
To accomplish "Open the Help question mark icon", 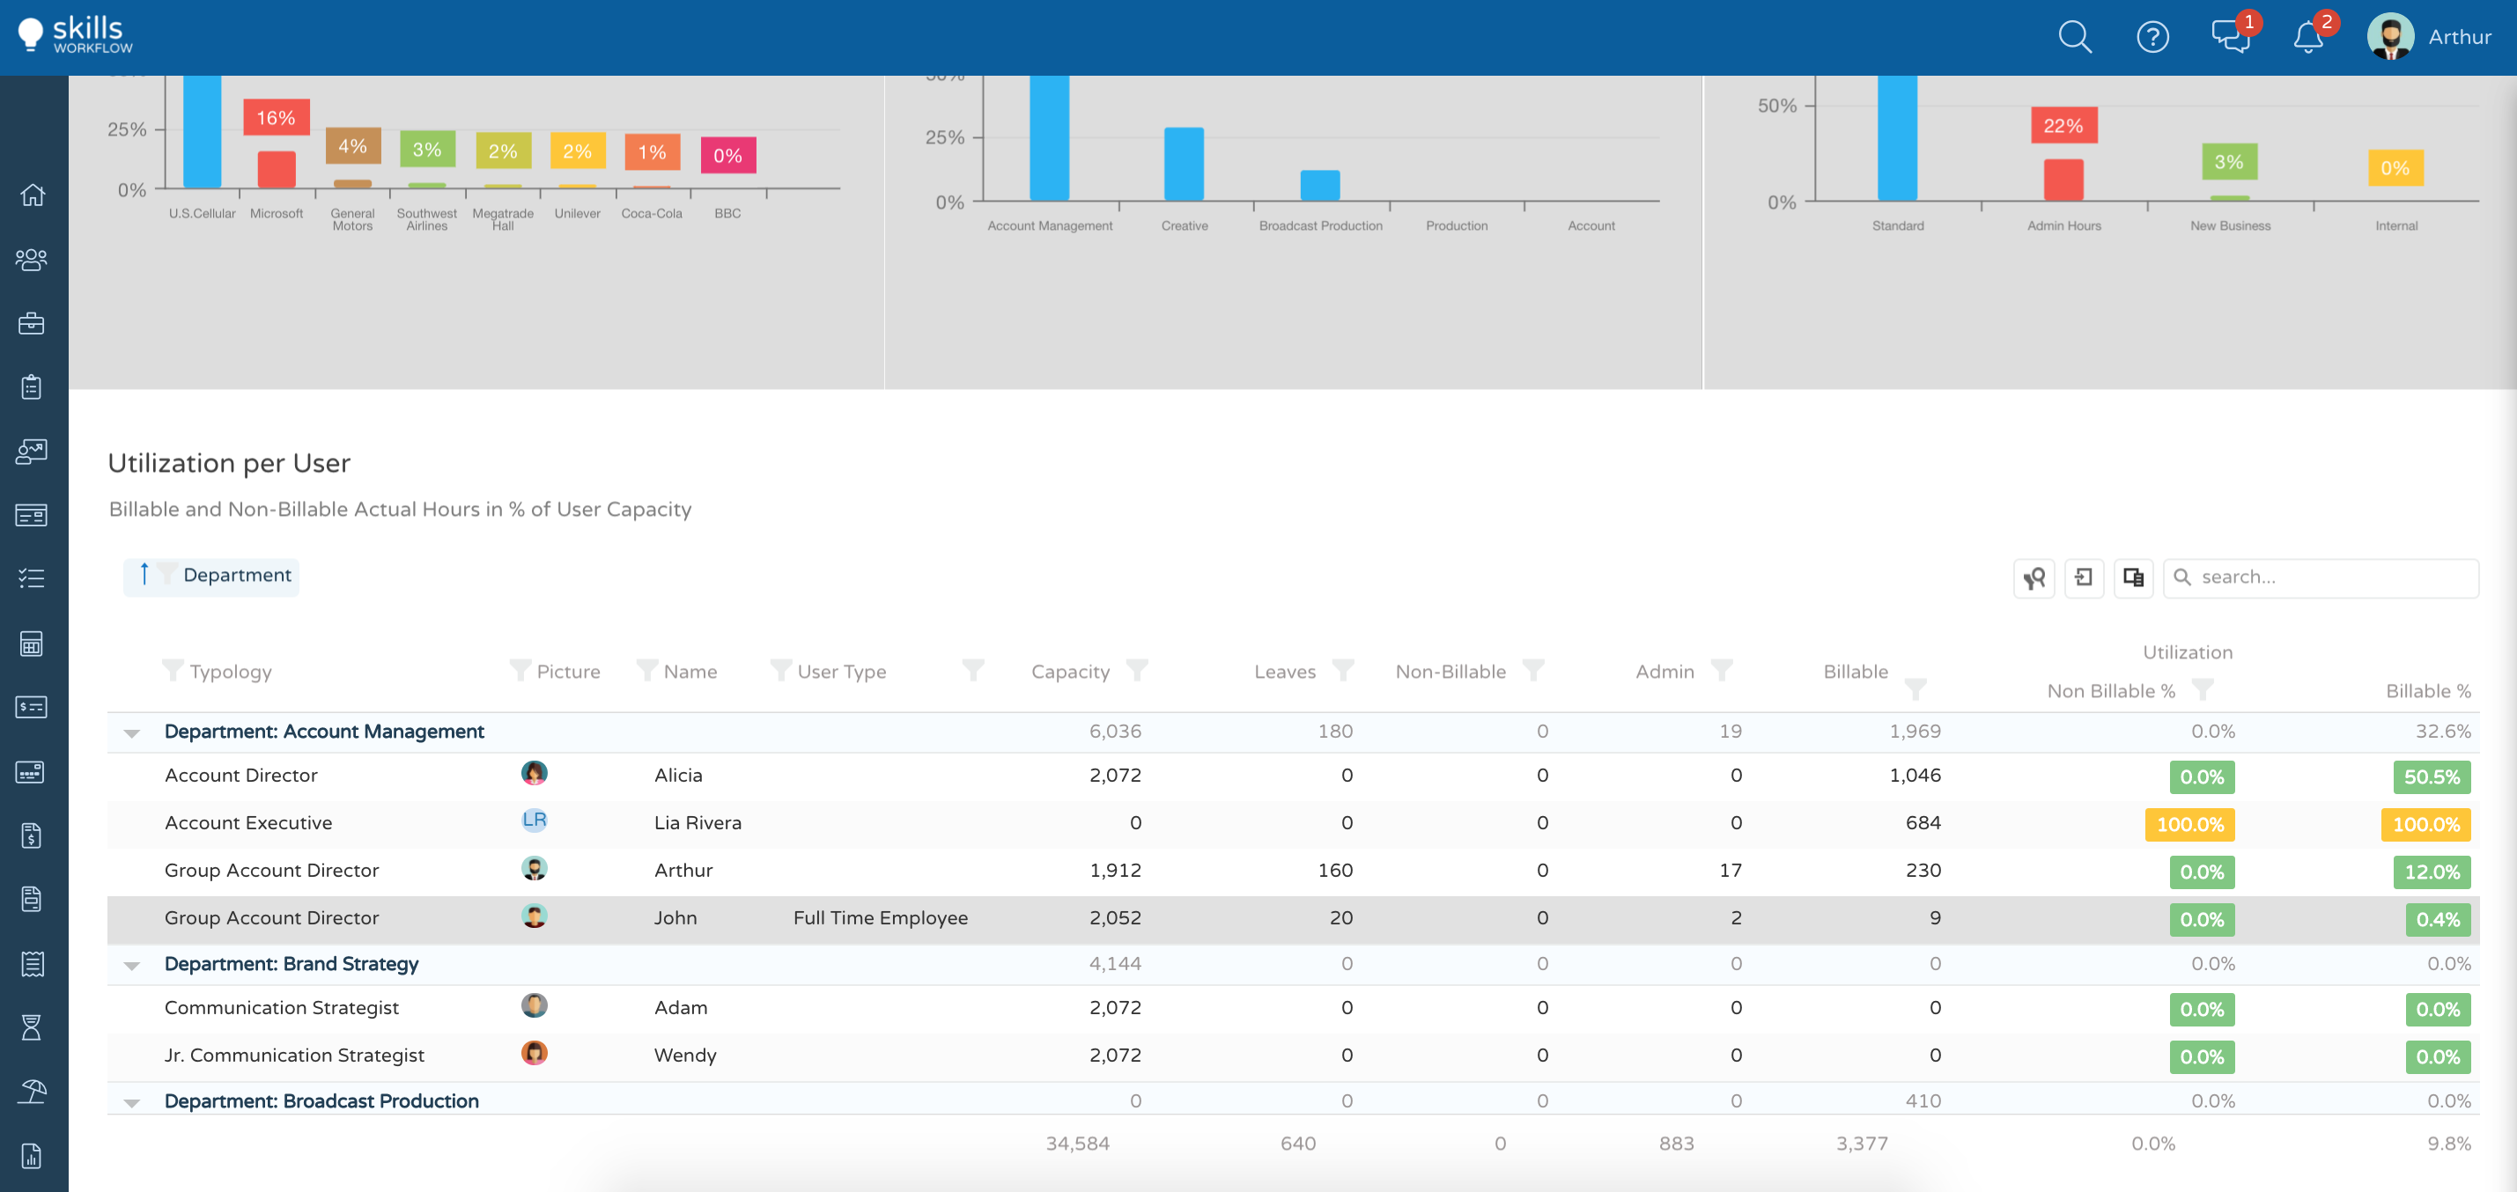I will [2152, 37].
